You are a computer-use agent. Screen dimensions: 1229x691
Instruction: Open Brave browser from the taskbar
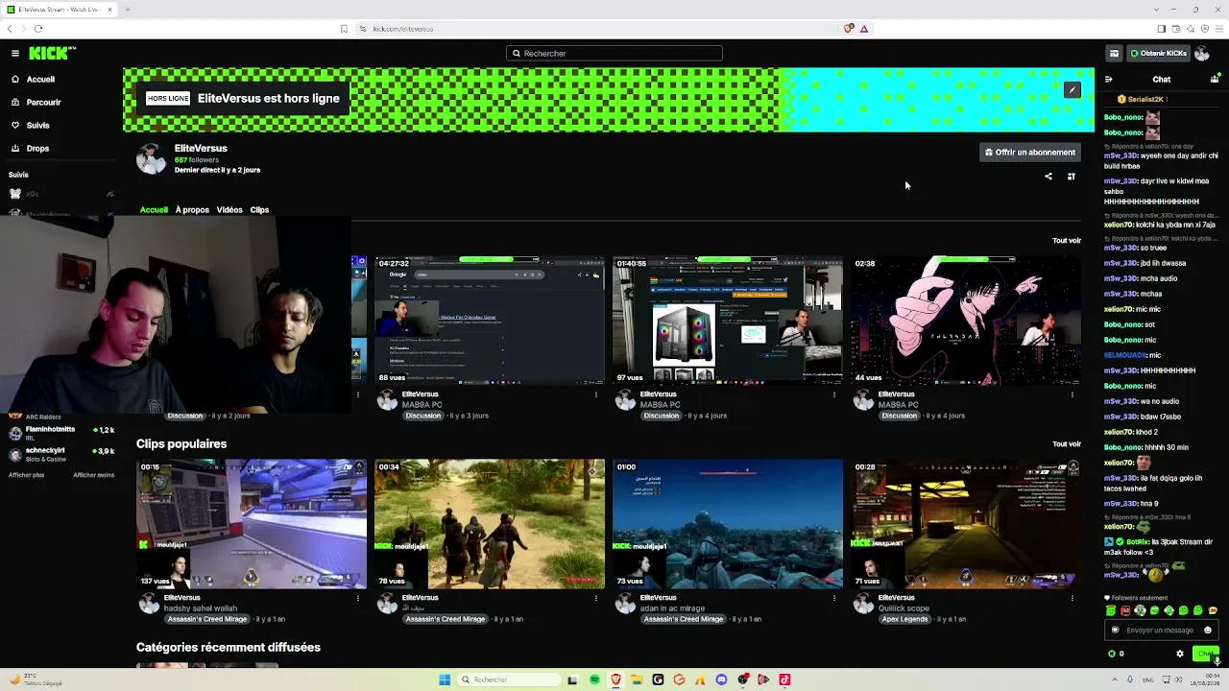(615, 680)
